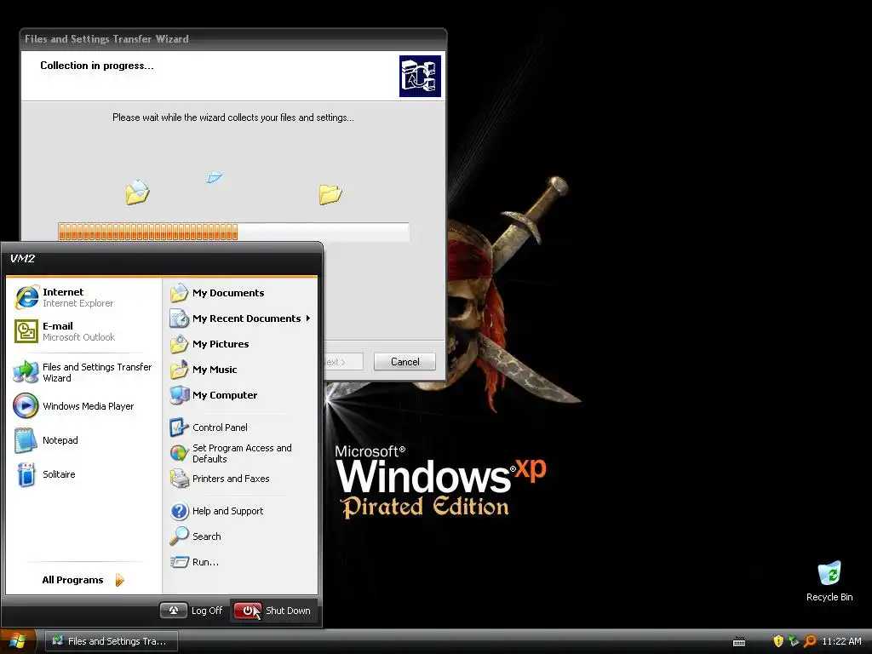Click the Log Off key icon
The height and width of the screenshot is (654, 872).
(x=174, y=611)
